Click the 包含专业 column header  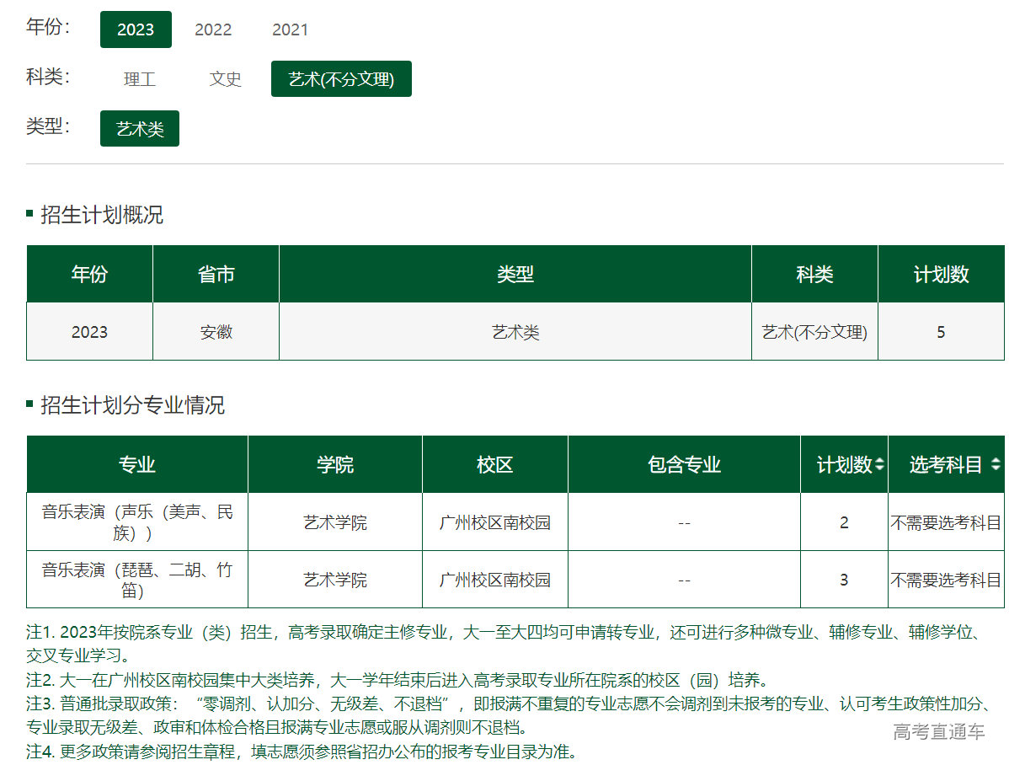pos(684,465)
